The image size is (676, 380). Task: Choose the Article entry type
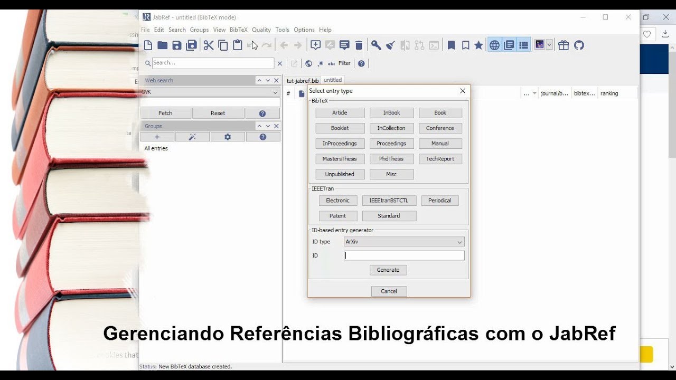[340, 113]
